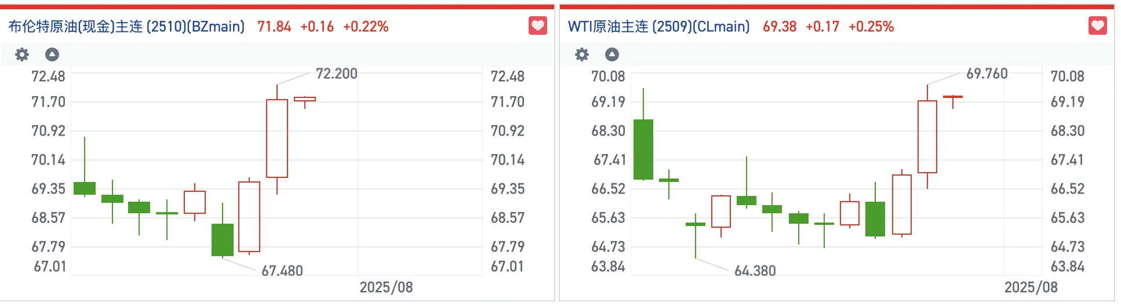Toggle favorite heart for WTI crude
The height and width of the screenshot is (306, 1121).
pos(1098,26)
